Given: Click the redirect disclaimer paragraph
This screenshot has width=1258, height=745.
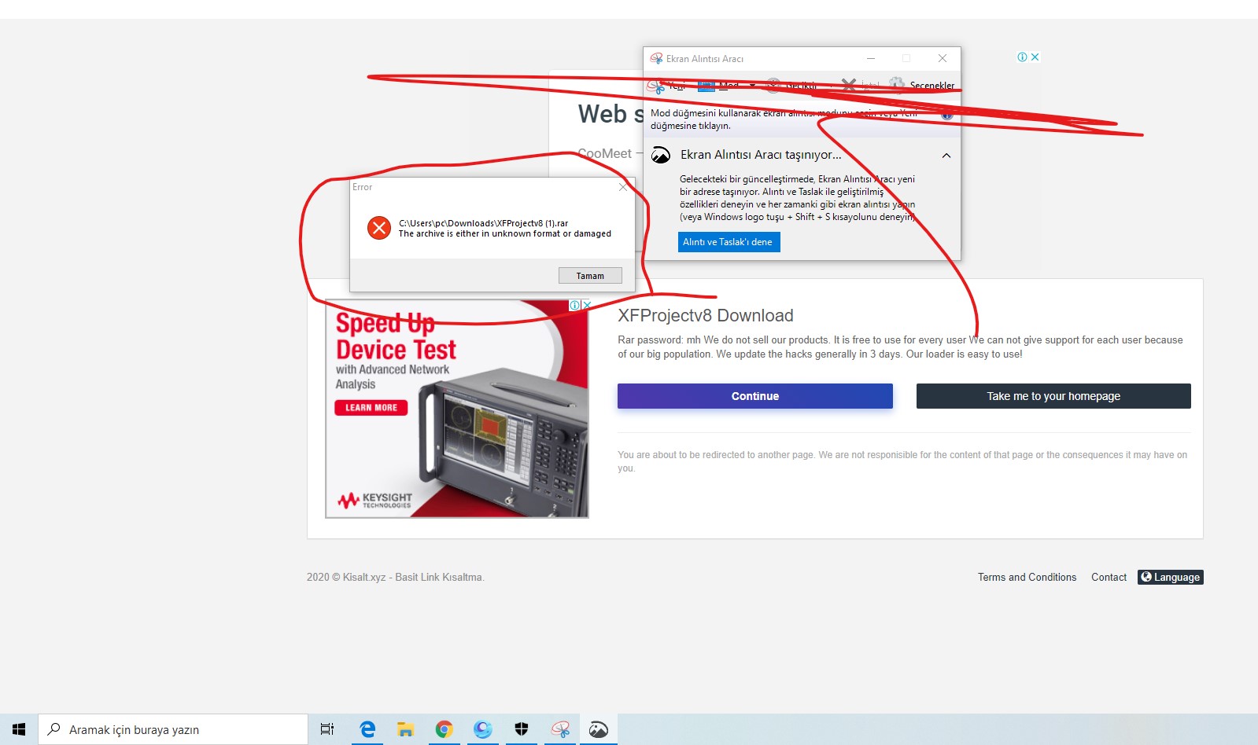Looking at the screenshot, I should tap(902, 461).
